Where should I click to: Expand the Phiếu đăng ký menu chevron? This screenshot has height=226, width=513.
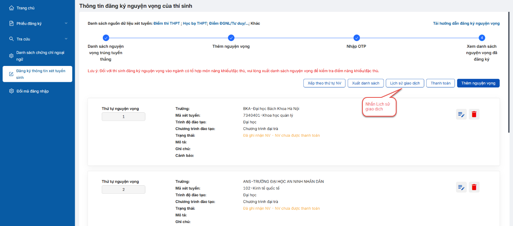(x=66, y=23)
